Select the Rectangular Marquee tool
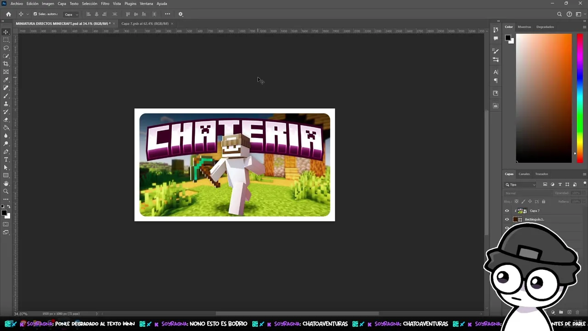This screenshot has width=588, height=331. pos(6,40)
